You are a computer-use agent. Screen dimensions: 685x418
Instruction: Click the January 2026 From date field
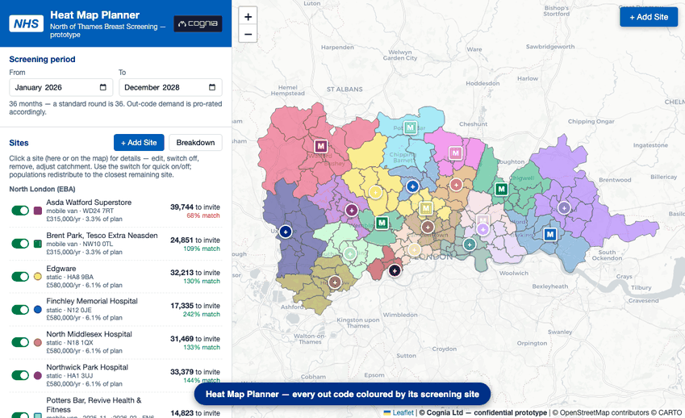pyautogui.click(x=61, y=87)
